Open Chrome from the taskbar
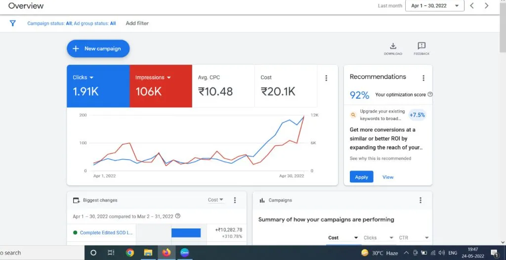506x260 pixels. point(130,253)
